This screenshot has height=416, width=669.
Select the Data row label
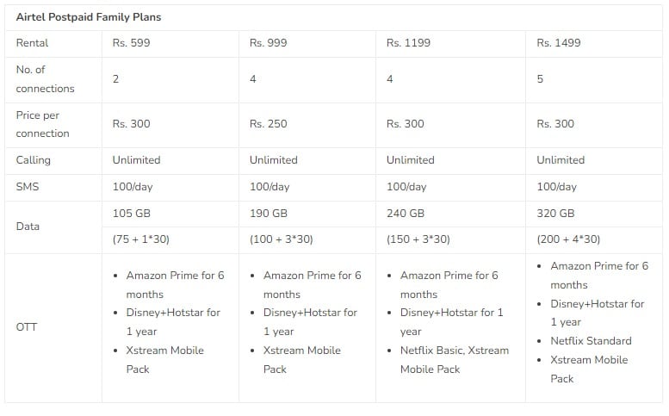pos(28,227)
